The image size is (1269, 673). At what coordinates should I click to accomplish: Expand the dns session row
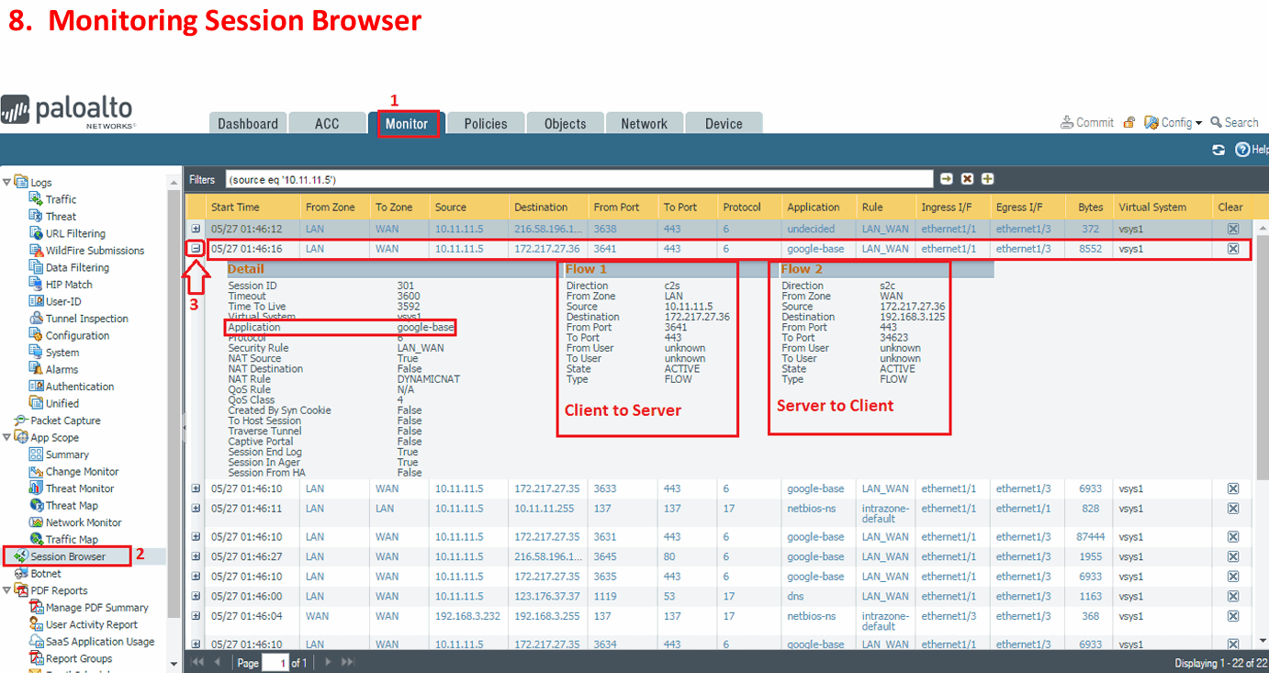pos(196,597)
